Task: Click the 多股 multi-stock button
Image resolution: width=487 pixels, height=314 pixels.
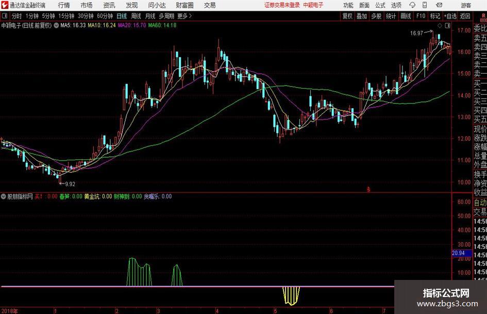Action: click(376, 16)
